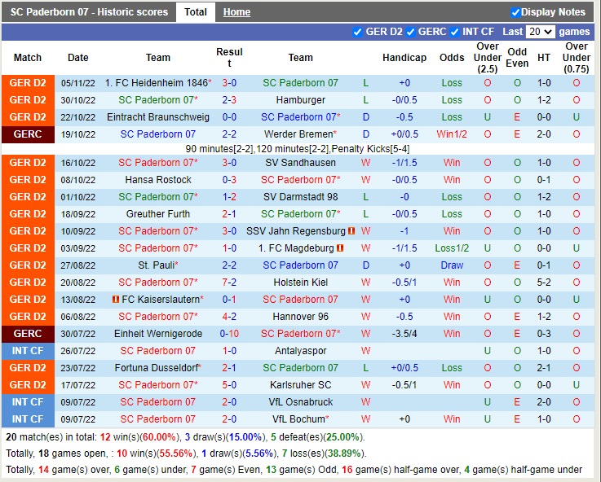Click the 0-10 score at Einheit Wernigerode

pyautogui.click(x=229, y=334)
